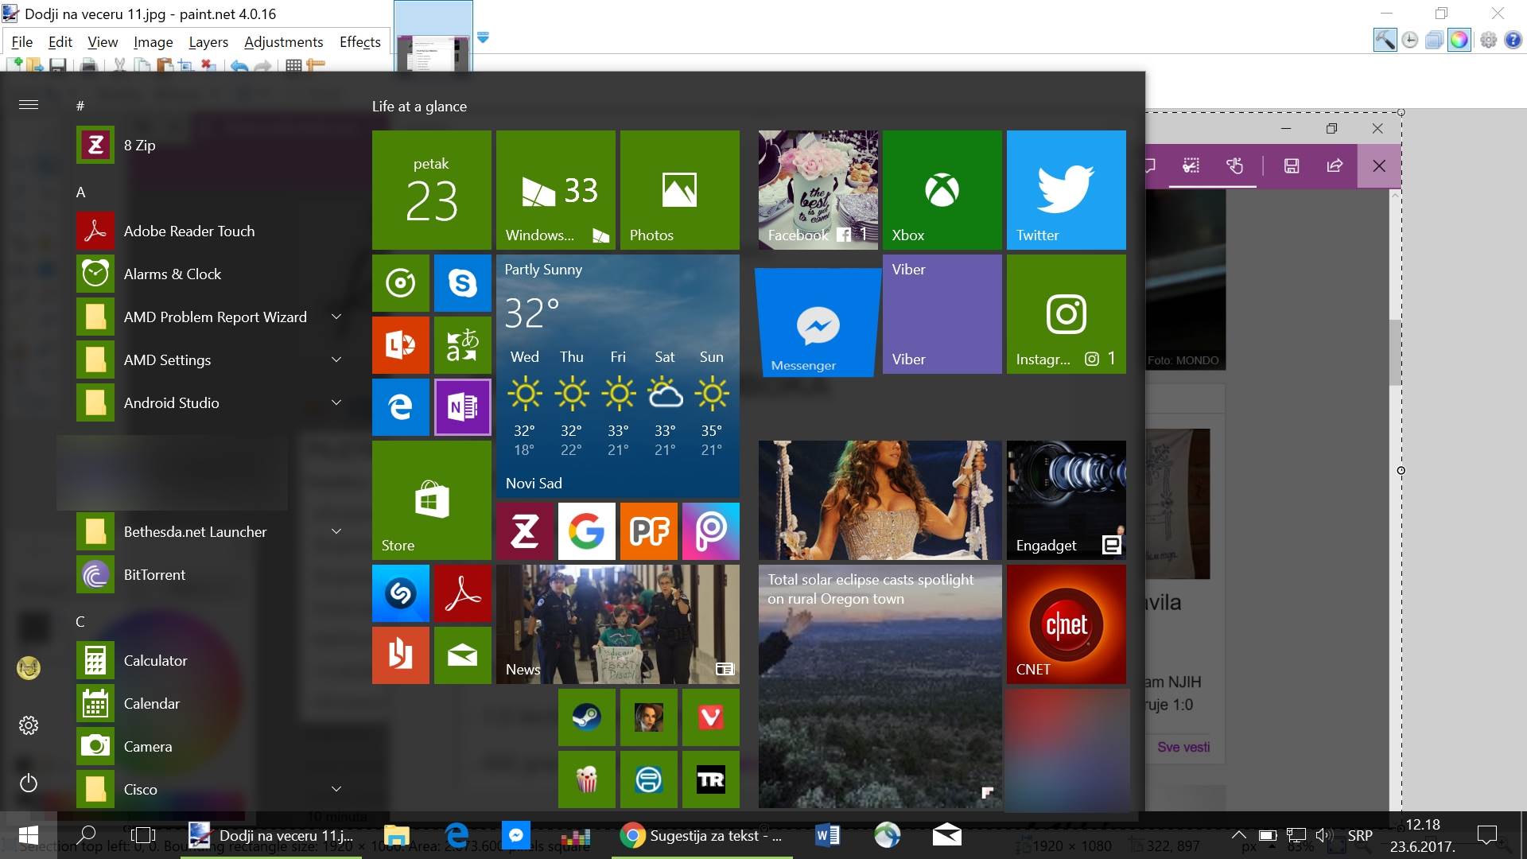
Task: Expand the Bethesda.net Launcher entry
Action: pos(336,531)
